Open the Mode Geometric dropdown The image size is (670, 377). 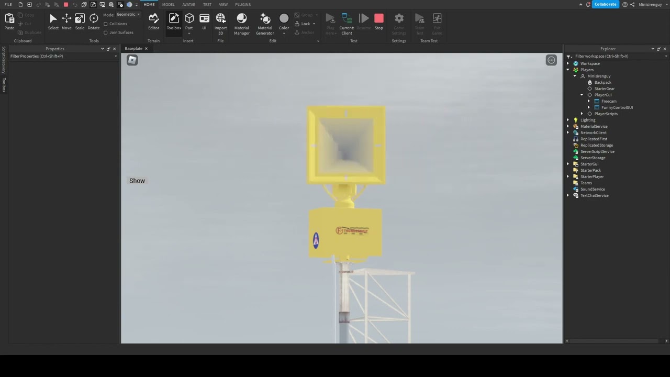[128, 15]
